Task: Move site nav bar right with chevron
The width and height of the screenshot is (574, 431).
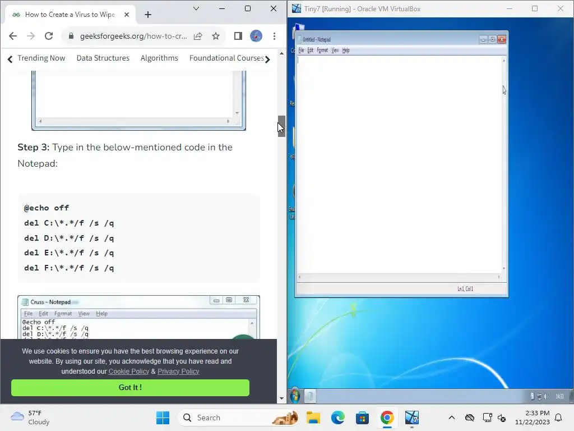Action: 267,58
